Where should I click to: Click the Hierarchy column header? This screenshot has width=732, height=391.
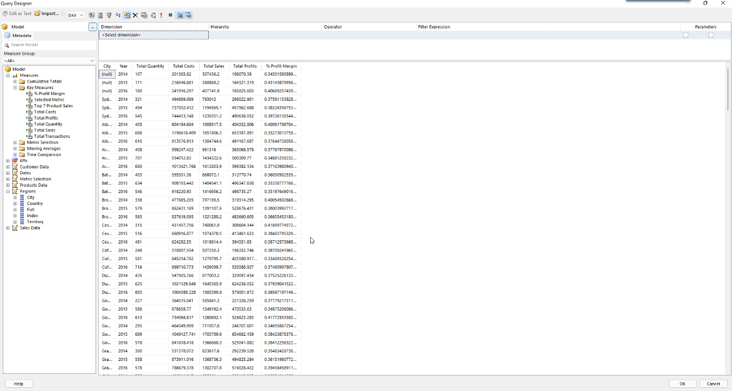(265, 27)
